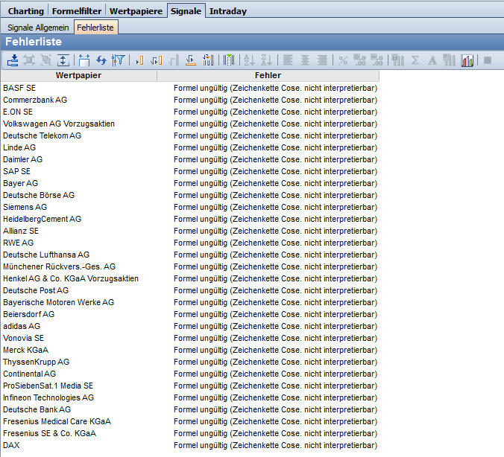504x457 pixels.
Task: Open the Formelfilter tab
Action: pyautogui.click(x=77, y=11)
